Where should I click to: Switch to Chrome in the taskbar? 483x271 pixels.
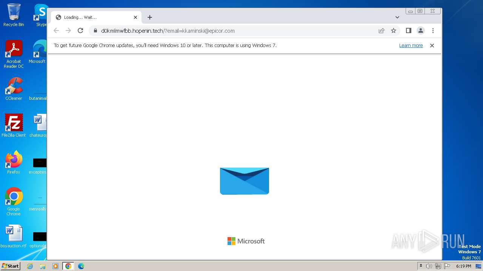pos(68,266)
